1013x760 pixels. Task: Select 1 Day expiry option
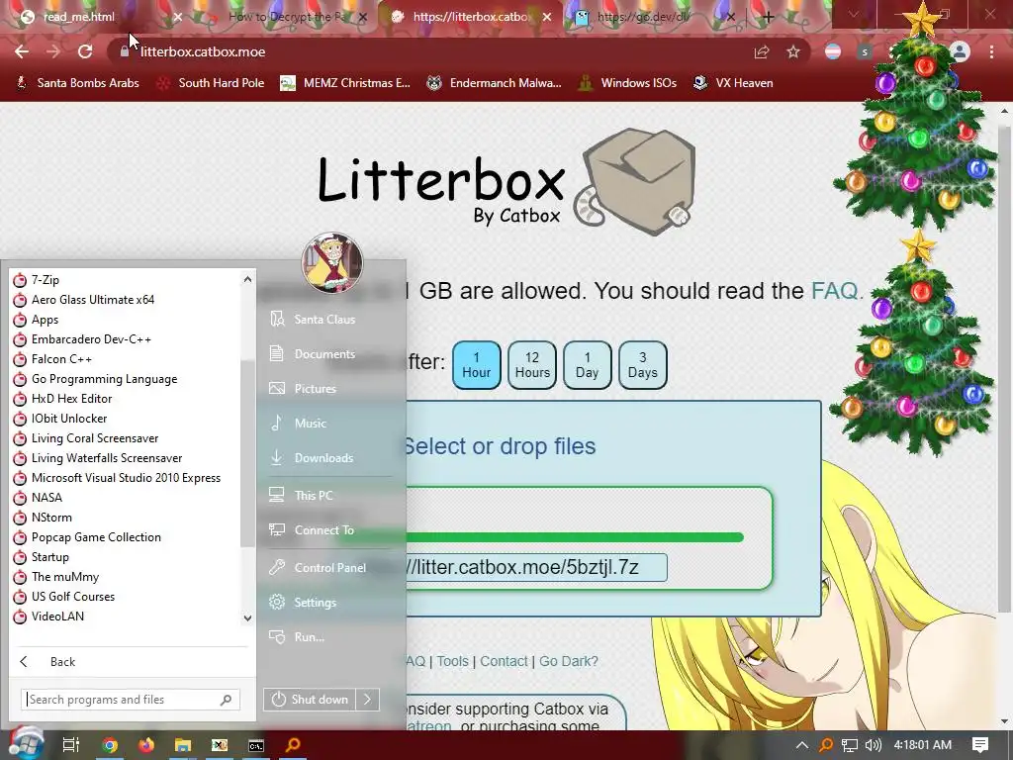pos(588,365)
